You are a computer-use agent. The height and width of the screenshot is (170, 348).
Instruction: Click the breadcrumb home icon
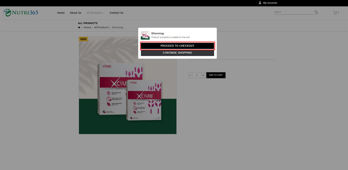79,27
